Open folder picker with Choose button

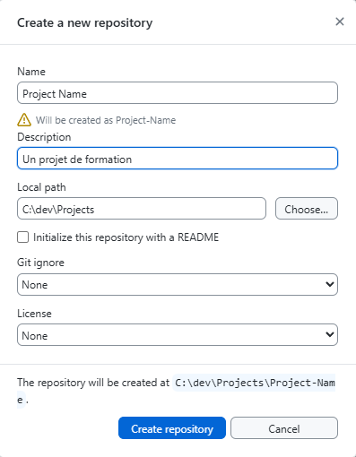[307, 209]
